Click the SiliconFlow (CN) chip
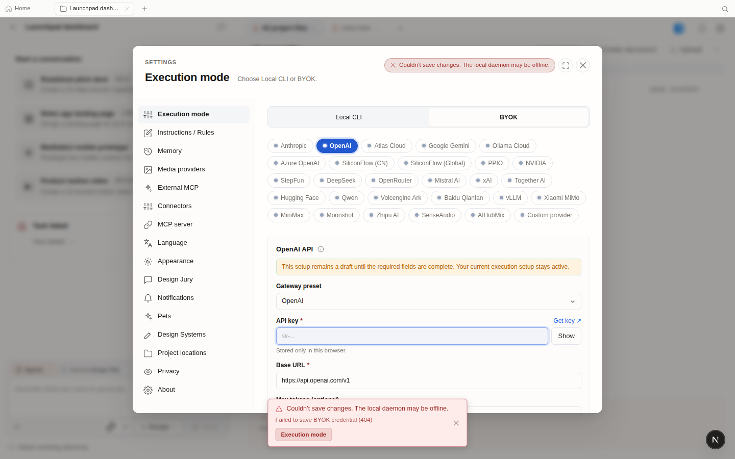 361,163
